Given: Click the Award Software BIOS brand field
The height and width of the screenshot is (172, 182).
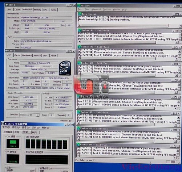Looking at the screenshot, I should [46, 41].
